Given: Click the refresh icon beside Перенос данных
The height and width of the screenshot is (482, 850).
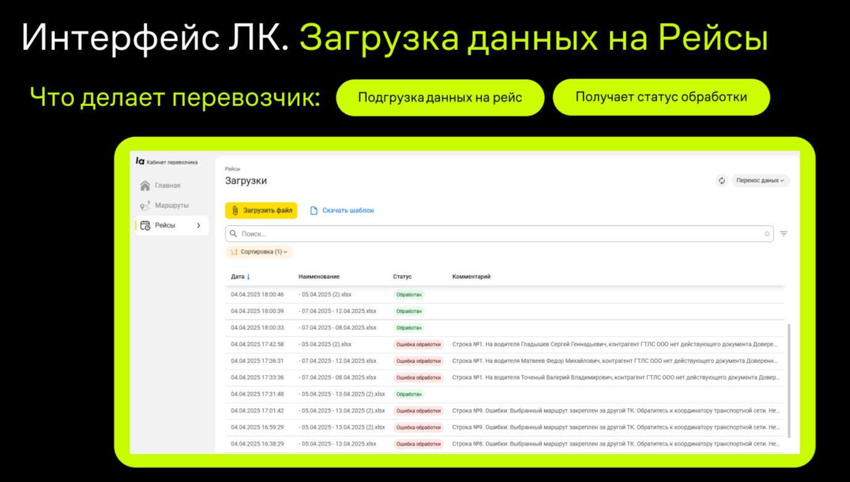Looking at the screenshot, I should 722,181.
